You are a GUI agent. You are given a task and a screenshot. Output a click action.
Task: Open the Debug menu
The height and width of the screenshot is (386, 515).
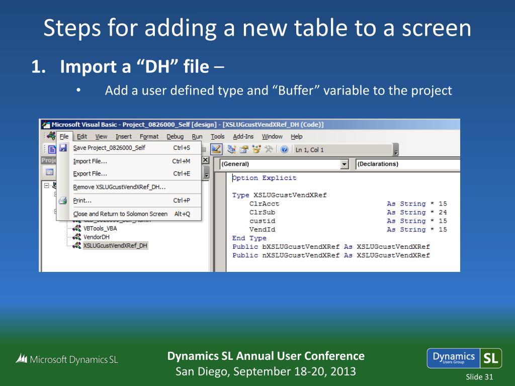tap(175, 137)
